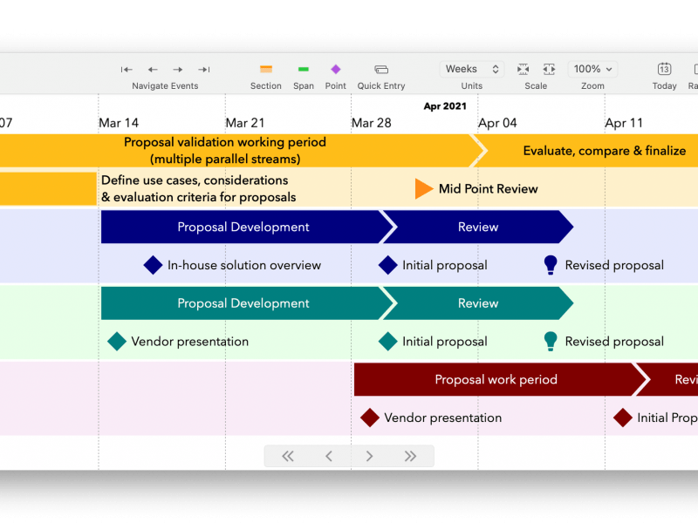Jump to first event in Navigate Events
The height and width of the screenshot is (523, 698).
tap(127, 70)
